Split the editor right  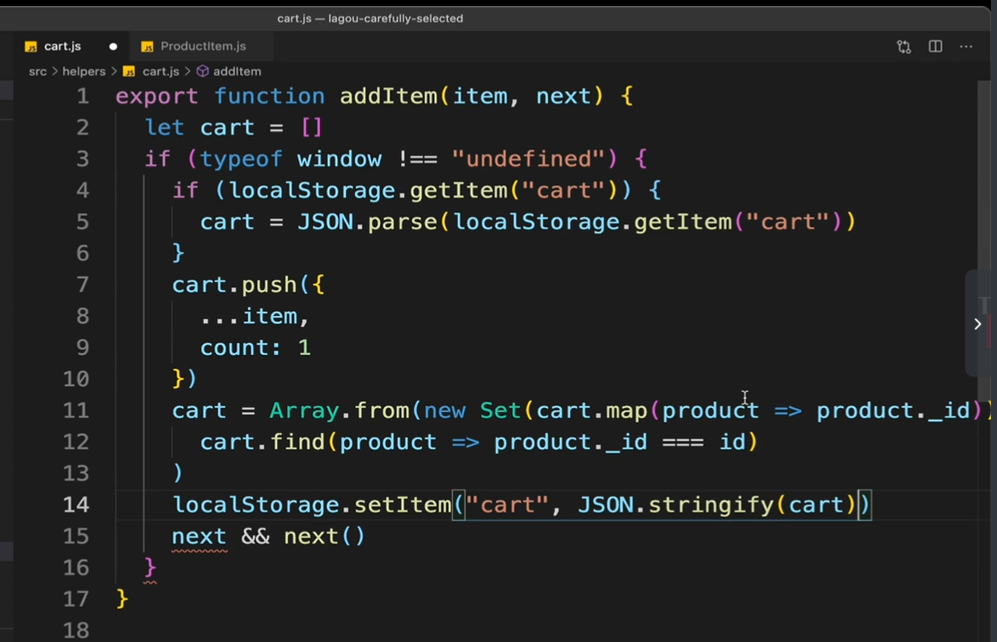pos(935,46)
